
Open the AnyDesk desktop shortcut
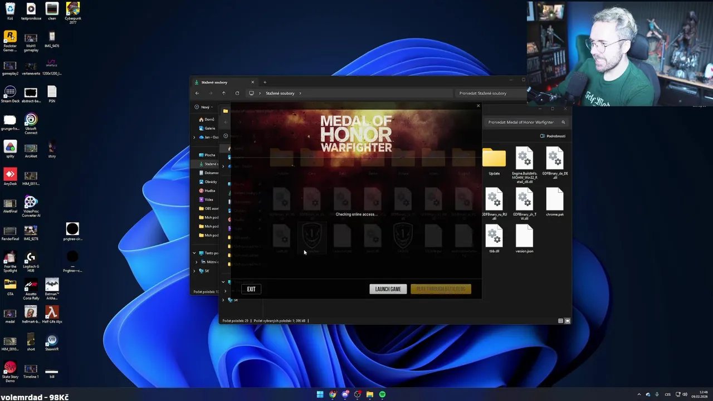pyautogui.click(x=10, y=177)
